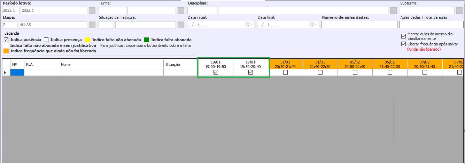Viewport: 465px width, 164px height.
Task: Click the Nome column header
Action: (111, 64)
